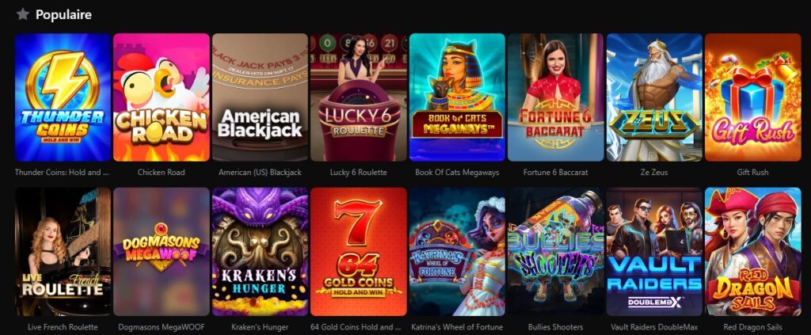Open the Kraken's Hunger game image

pos(260,252)
